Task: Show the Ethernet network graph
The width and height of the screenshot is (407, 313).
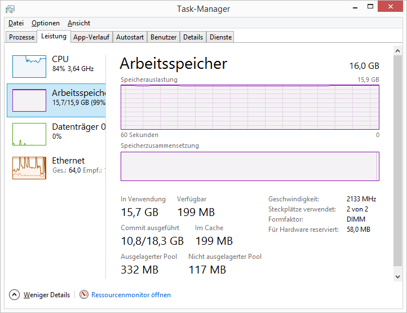Action: click(x=29, y=168)
